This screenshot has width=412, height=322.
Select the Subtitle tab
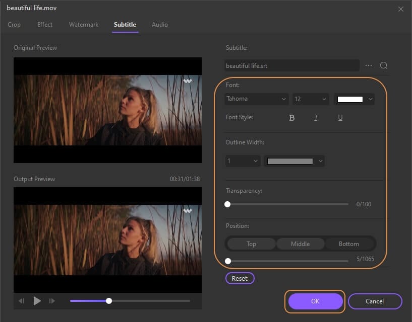click(x=125, y=25)
